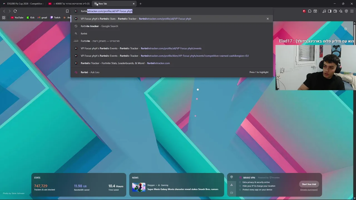Open the Kick bookmark
356x200 pixels.
click(x=30, y=17)
